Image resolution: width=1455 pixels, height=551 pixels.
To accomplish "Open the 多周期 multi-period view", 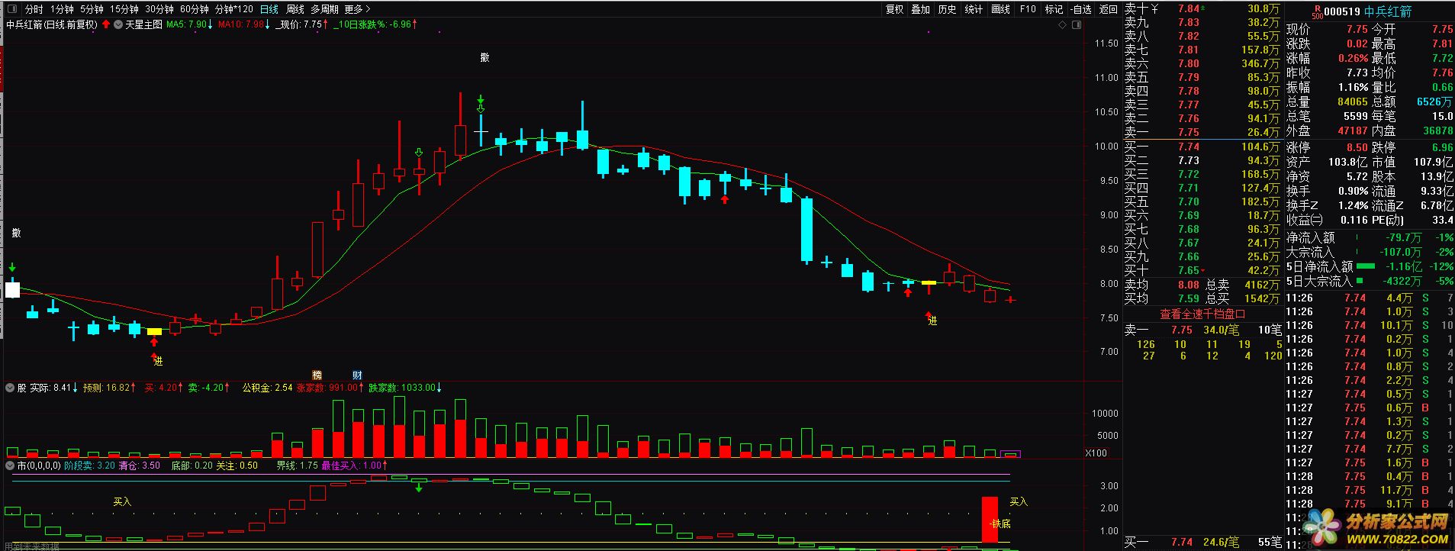I will 324,9.
